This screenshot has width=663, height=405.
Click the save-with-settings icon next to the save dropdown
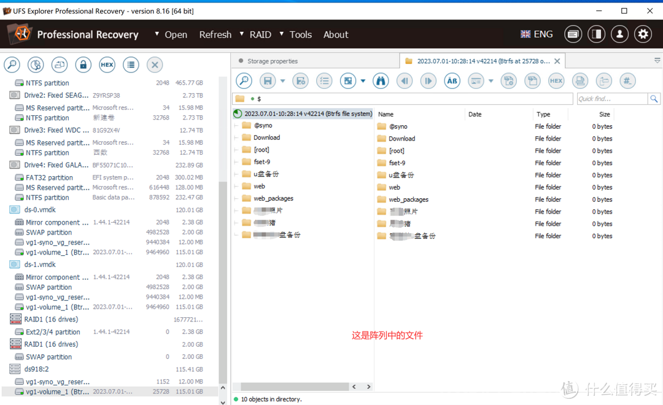tap(301, 81)
